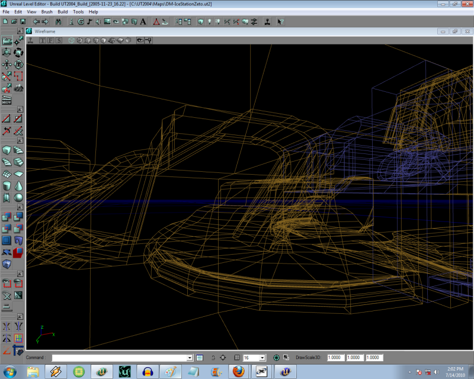
Task: Click the Show Selected Actors Only icon
Action: (7, 284)
